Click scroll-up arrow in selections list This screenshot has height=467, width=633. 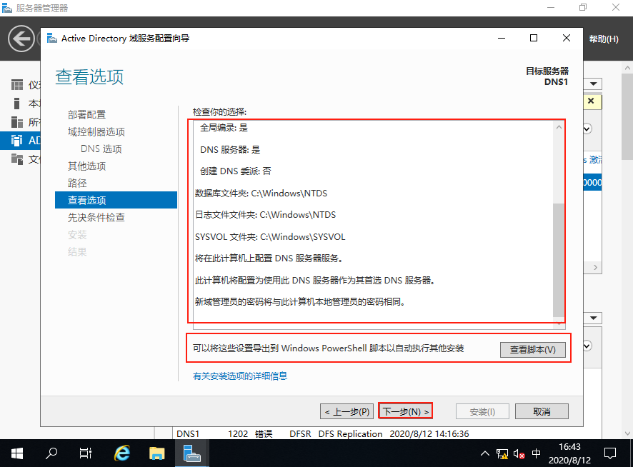pos(559,127)
